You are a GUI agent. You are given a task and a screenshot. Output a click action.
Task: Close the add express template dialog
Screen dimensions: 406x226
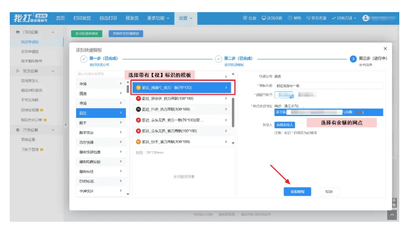point(385,49)
